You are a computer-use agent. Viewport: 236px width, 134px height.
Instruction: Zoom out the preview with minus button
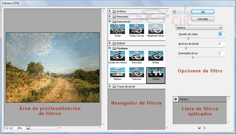coord(7,128)
